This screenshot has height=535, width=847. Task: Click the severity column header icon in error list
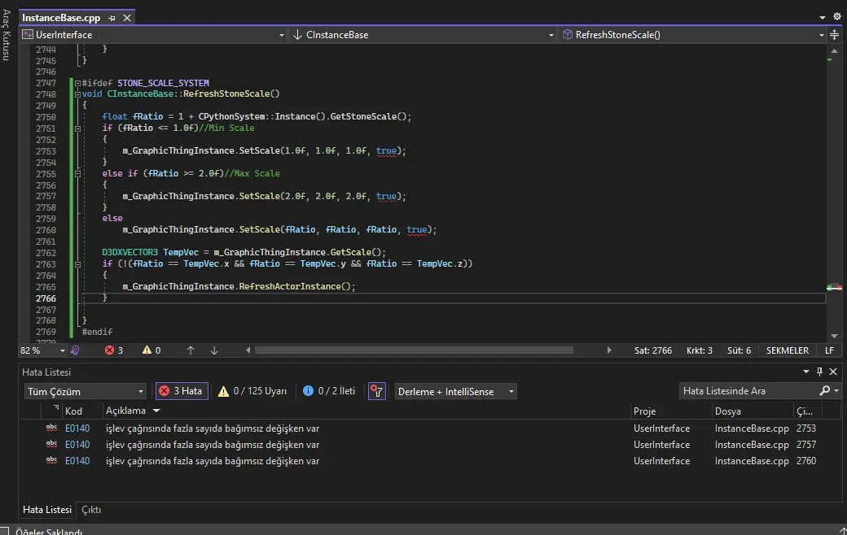coord(55,409)
